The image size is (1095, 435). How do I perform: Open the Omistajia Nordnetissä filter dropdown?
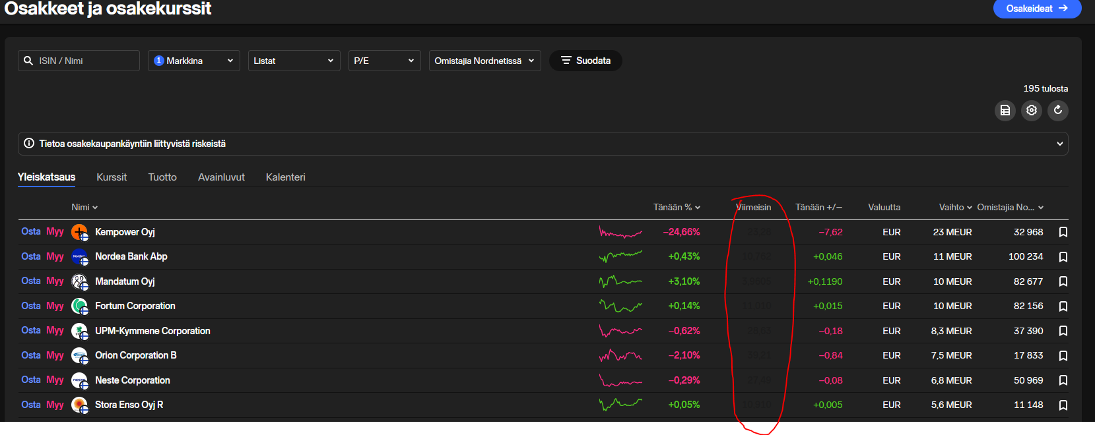pos(485,61)
